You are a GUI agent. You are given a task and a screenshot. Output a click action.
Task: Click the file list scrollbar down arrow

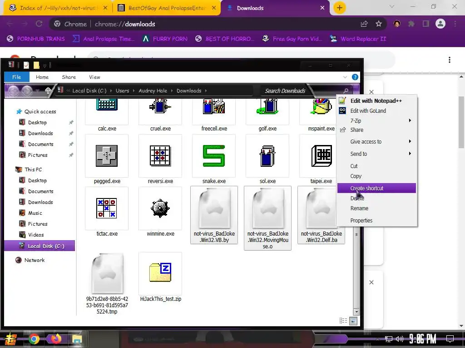point(356,312)
